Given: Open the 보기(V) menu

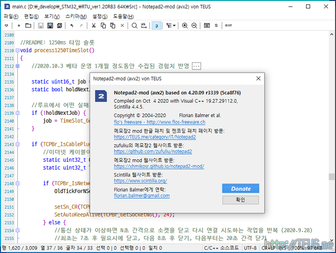Looking at the screenshot, I should tap(52, 16).
